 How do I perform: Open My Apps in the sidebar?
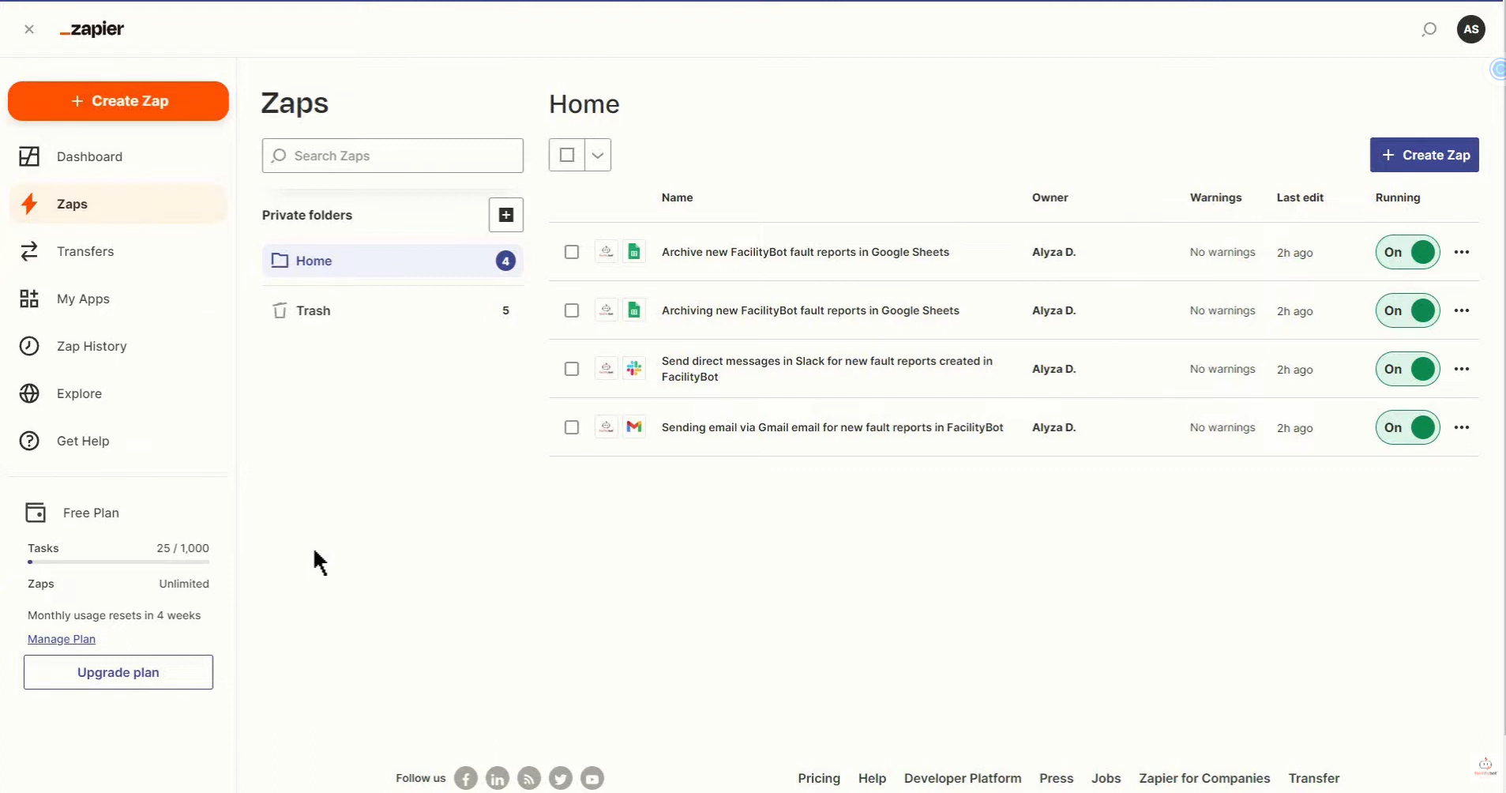[x=118, y=299]
